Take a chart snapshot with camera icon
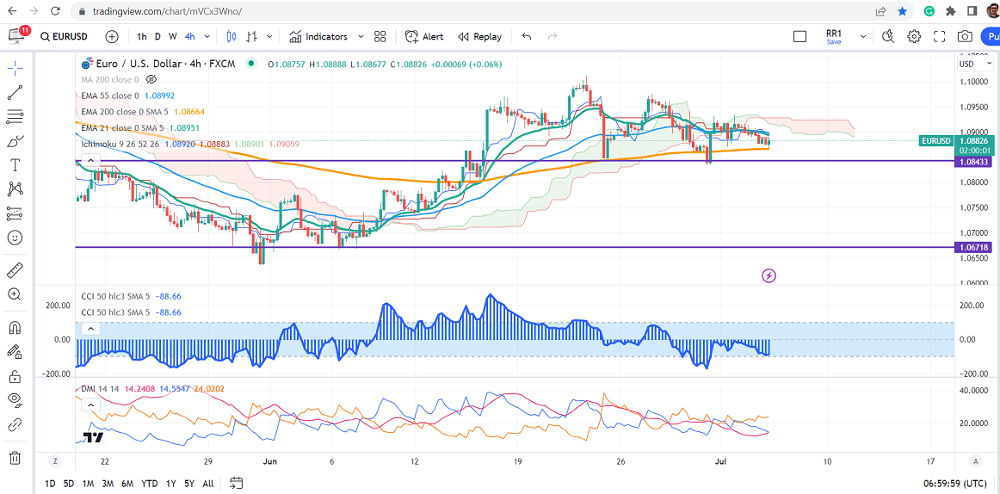The width and height of the screenshot is (1000, 494). [965, 37]
